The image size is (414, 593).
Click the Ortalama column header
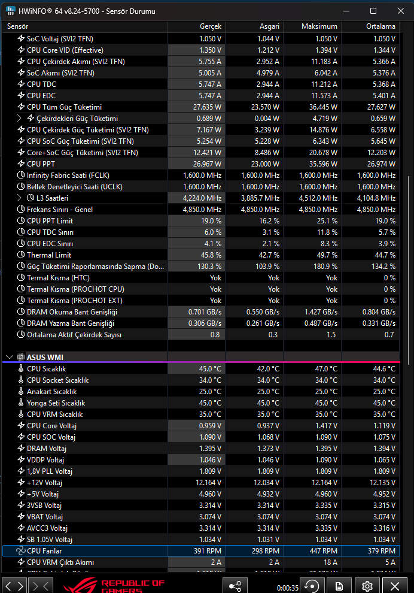click(x=370, y=26)
